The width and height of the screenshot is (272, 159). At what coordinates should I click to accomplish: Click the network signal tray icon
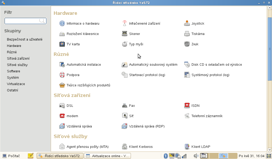point(184,156)
